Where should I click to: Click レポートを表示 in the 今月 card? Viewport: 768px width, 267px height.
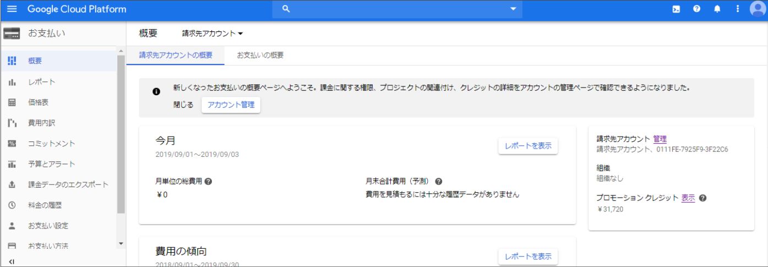point(528,146)
